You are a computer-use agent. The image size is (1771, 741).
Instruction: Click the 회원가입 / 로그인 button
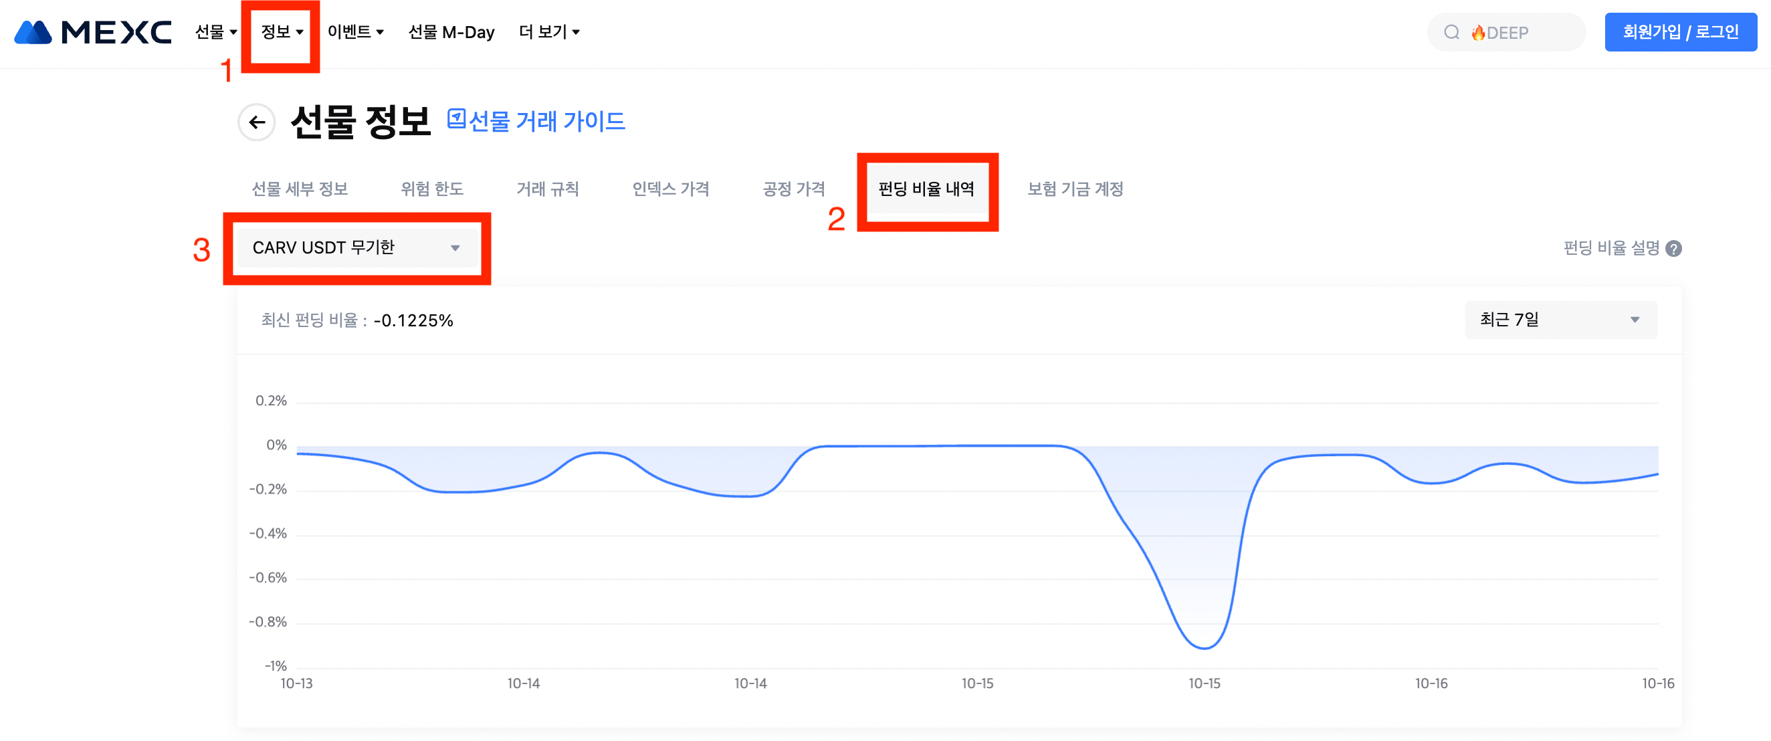(x=1679, y=32)
